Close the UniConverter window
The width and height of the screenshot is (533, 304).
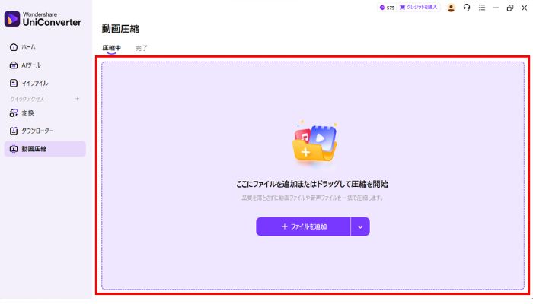point(524,8)
